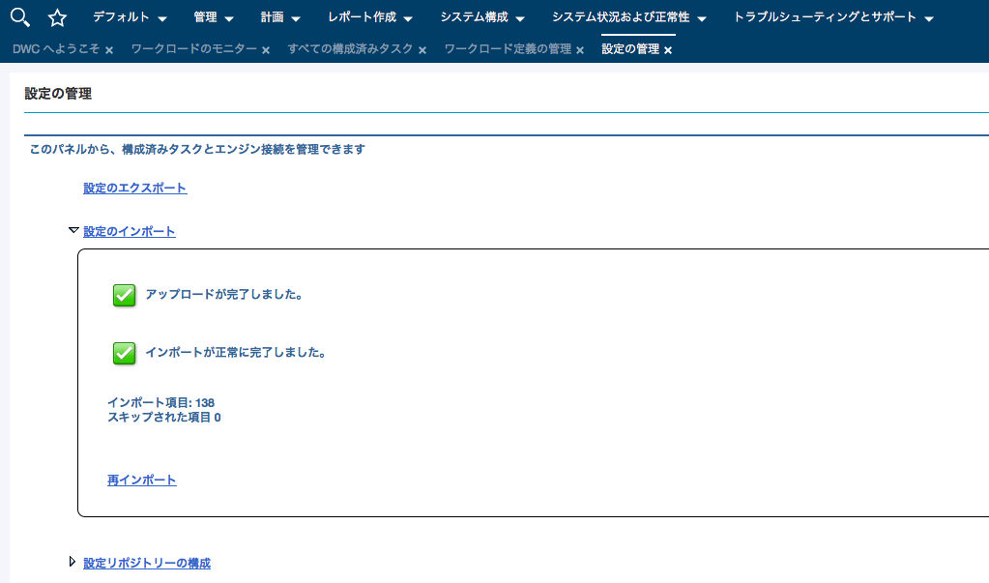Switch to the すべての構成済みタスク tab
989x583 pixels.
click(x=349, y=48)
